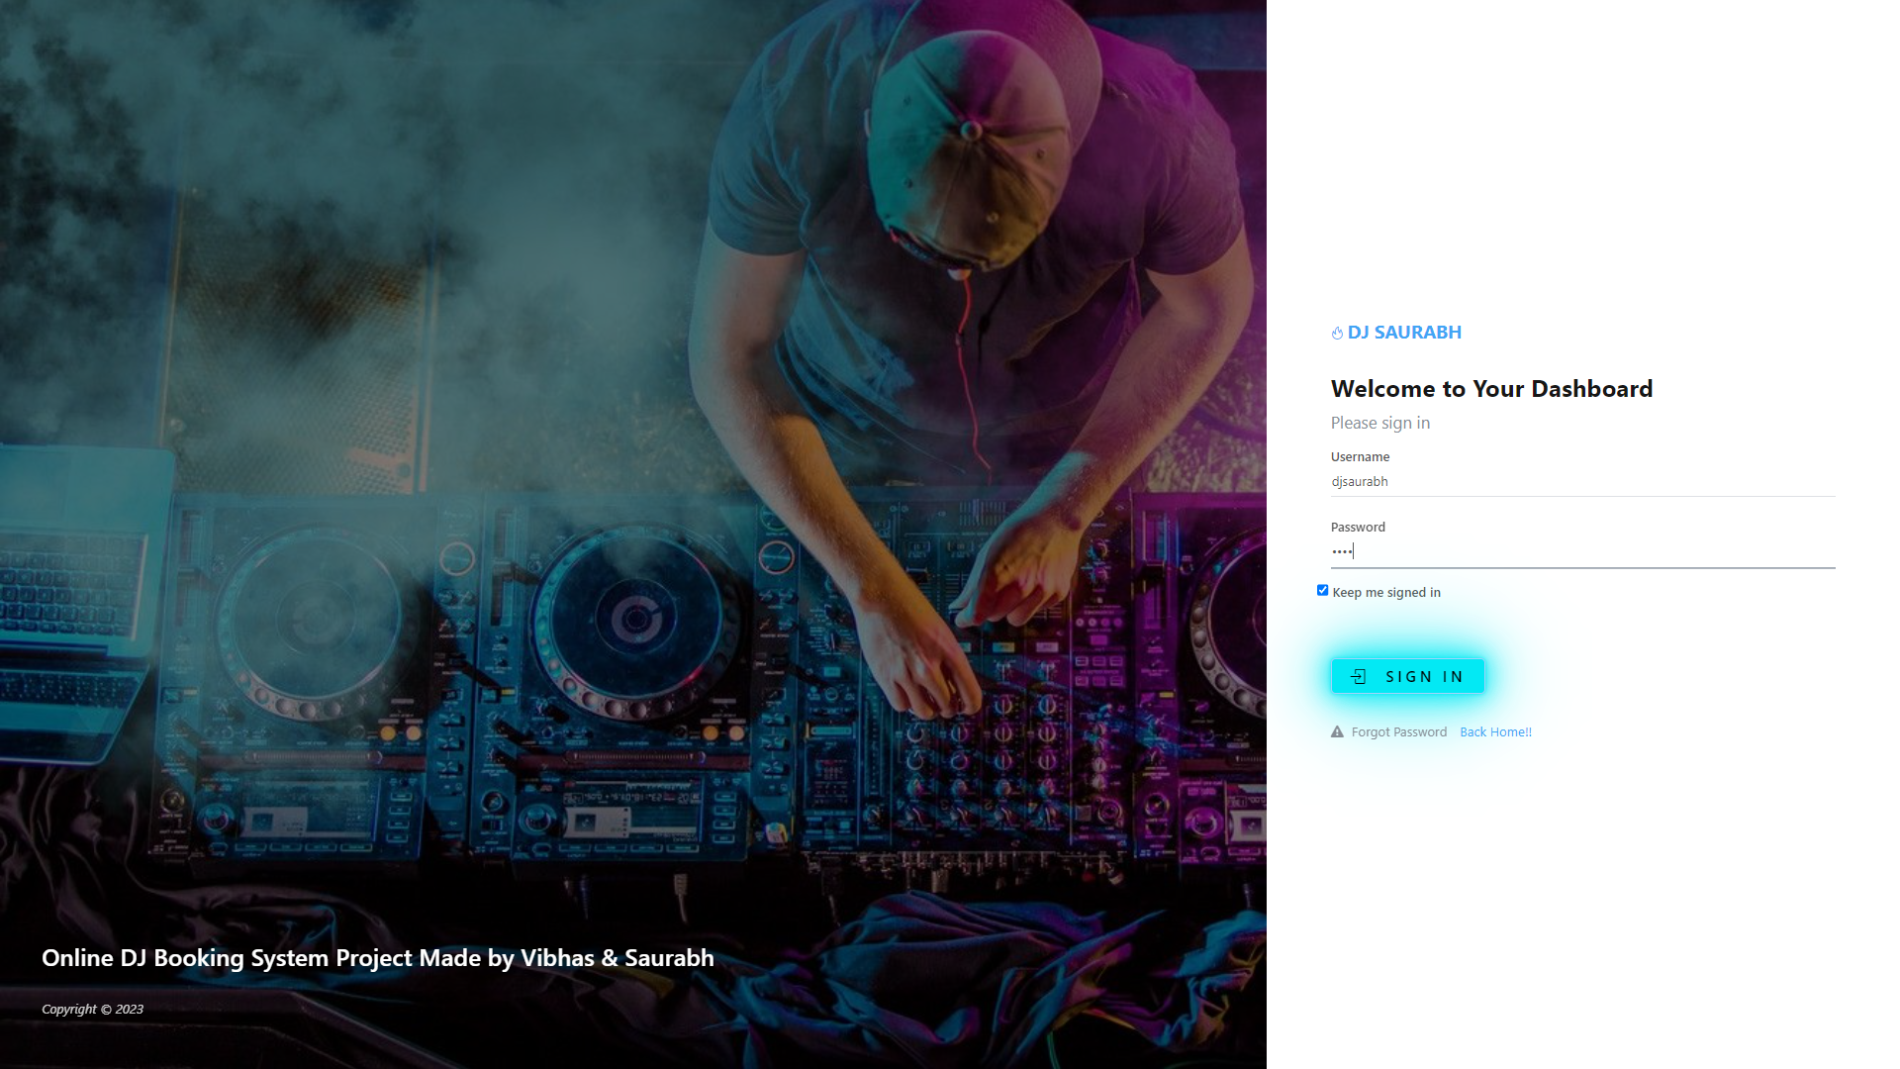Click the Online DJ Booking System caption
This screenshot has width=1900, height=1069.
coord(378,958)
